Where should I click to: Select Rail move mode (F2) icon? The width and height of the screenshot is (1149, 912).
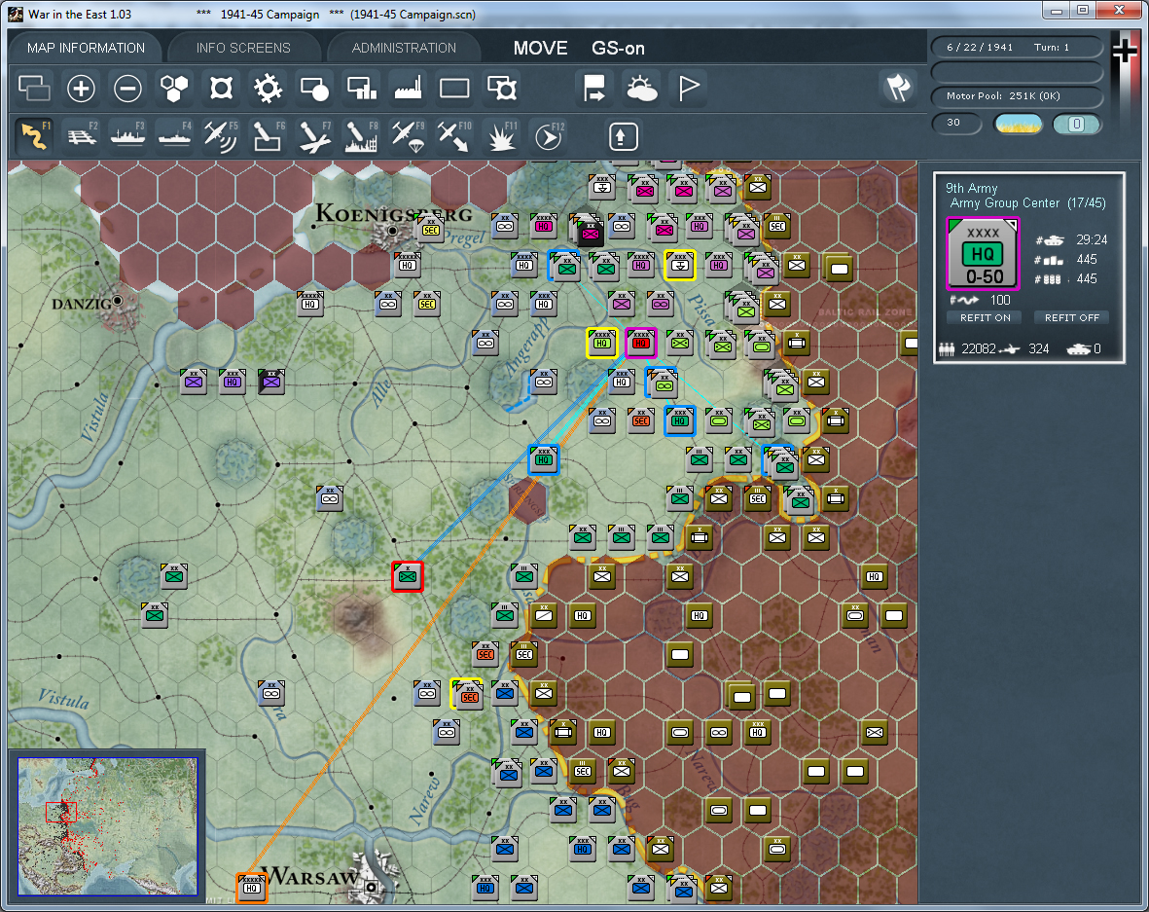82,136
